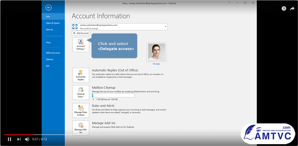Skip to the next video

pos(19,139)
